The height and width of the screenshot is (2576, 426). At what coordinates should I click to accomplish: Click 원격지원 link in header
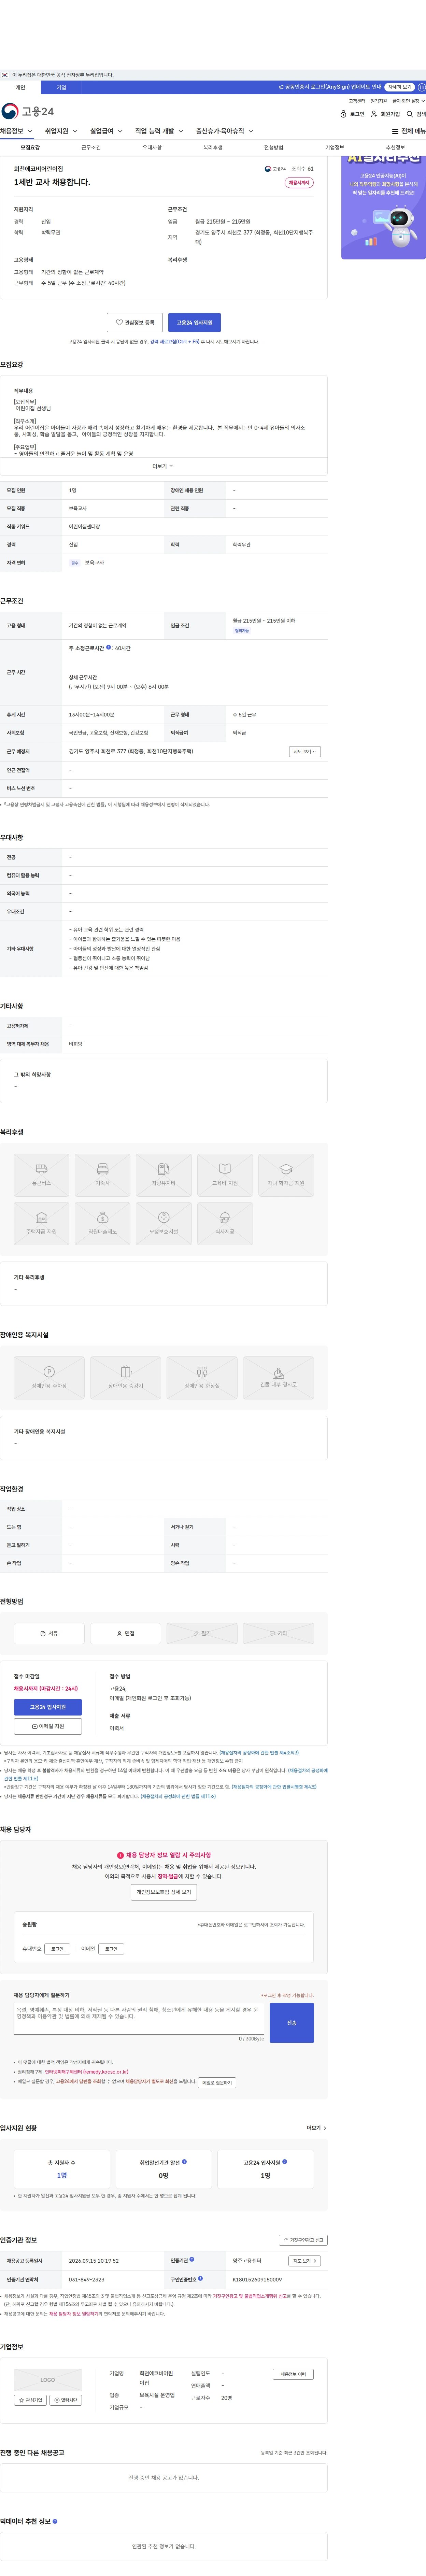[x=379, y=101]
